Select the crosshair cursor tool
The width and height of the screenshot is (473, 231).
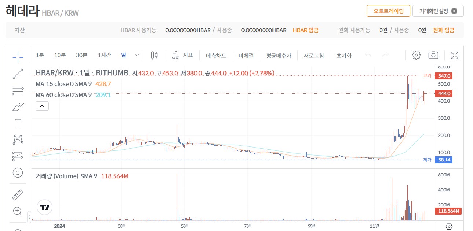18,57
